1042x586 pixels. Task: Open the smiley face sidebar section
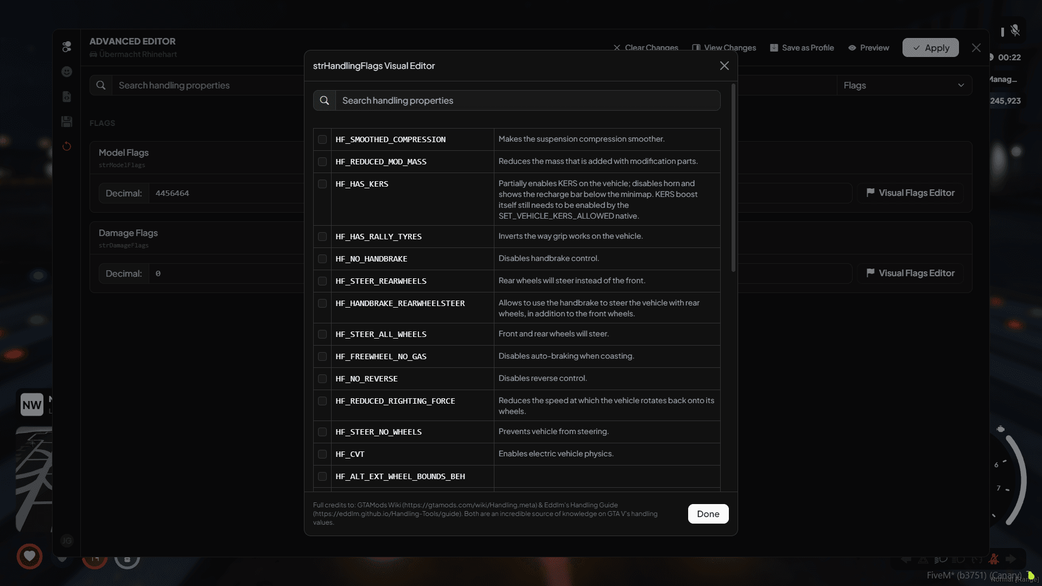pyautogui.click(x=67, y=72)
